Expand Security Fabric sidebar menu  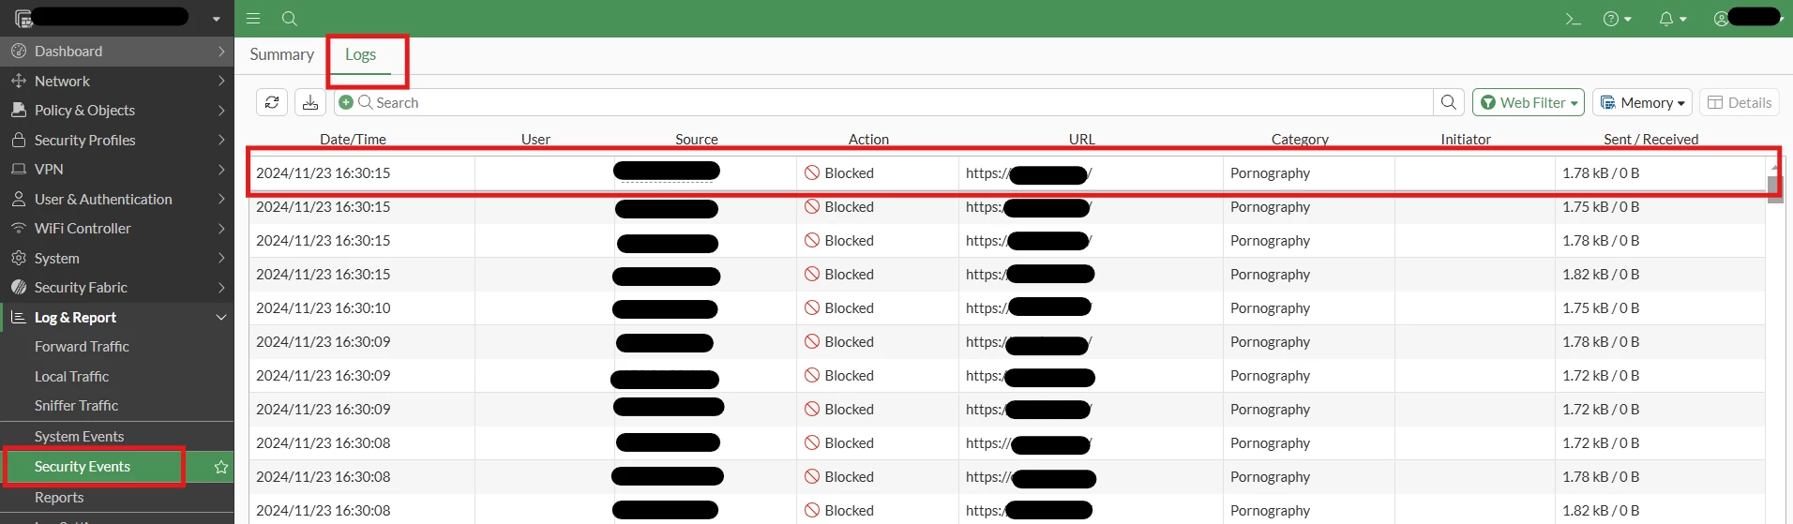coord(116,288)
